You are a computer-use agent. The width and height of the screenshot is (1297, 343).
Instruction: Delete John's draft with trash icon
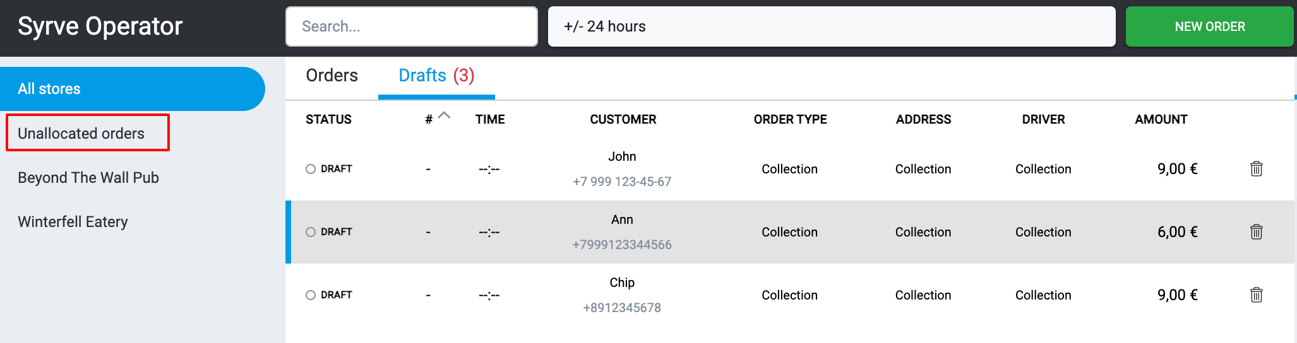click(x=1256, y=169)
